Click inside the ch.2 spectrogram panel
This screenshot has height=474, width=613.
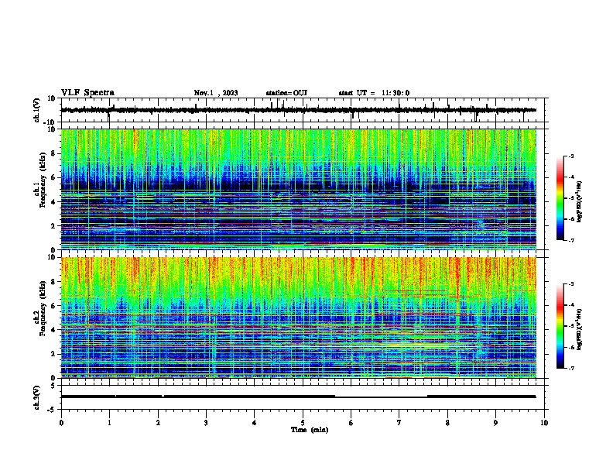[299, 318]
